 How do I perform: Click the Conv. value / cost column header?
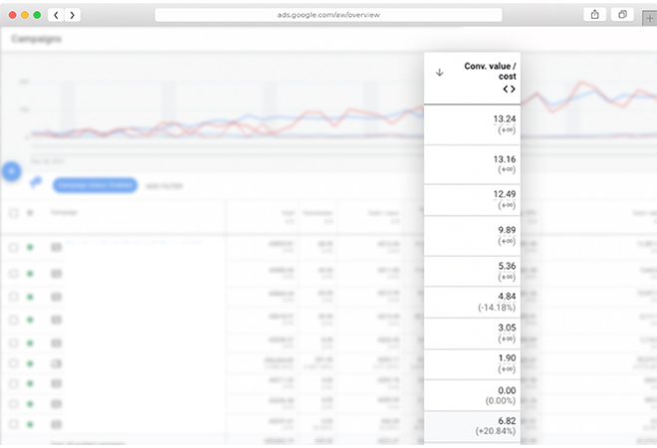coord(490,71)
